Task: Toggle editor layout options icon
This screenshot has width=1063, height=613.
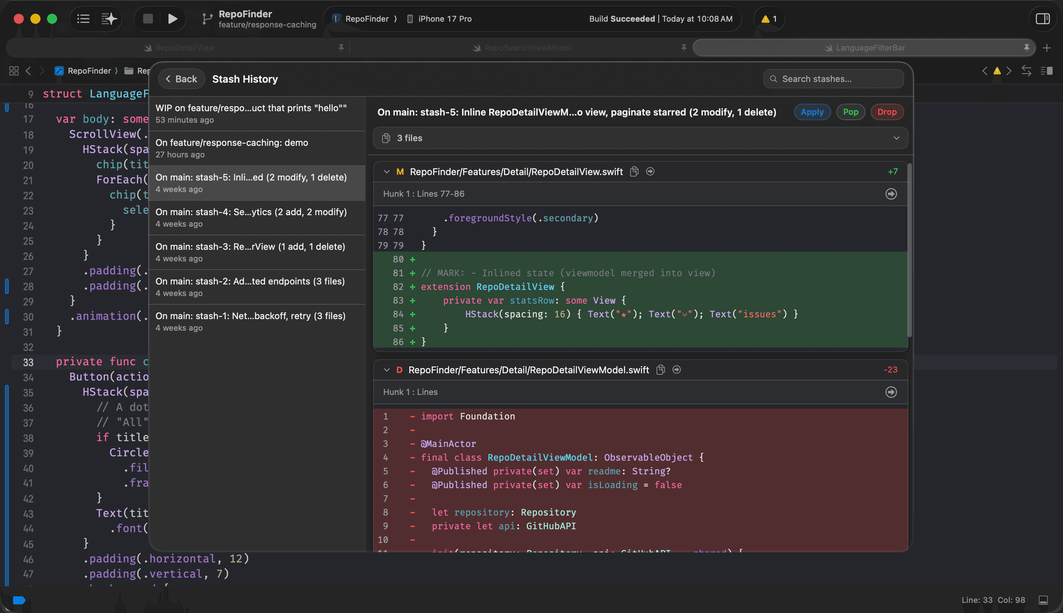Action: [1047, 71]
